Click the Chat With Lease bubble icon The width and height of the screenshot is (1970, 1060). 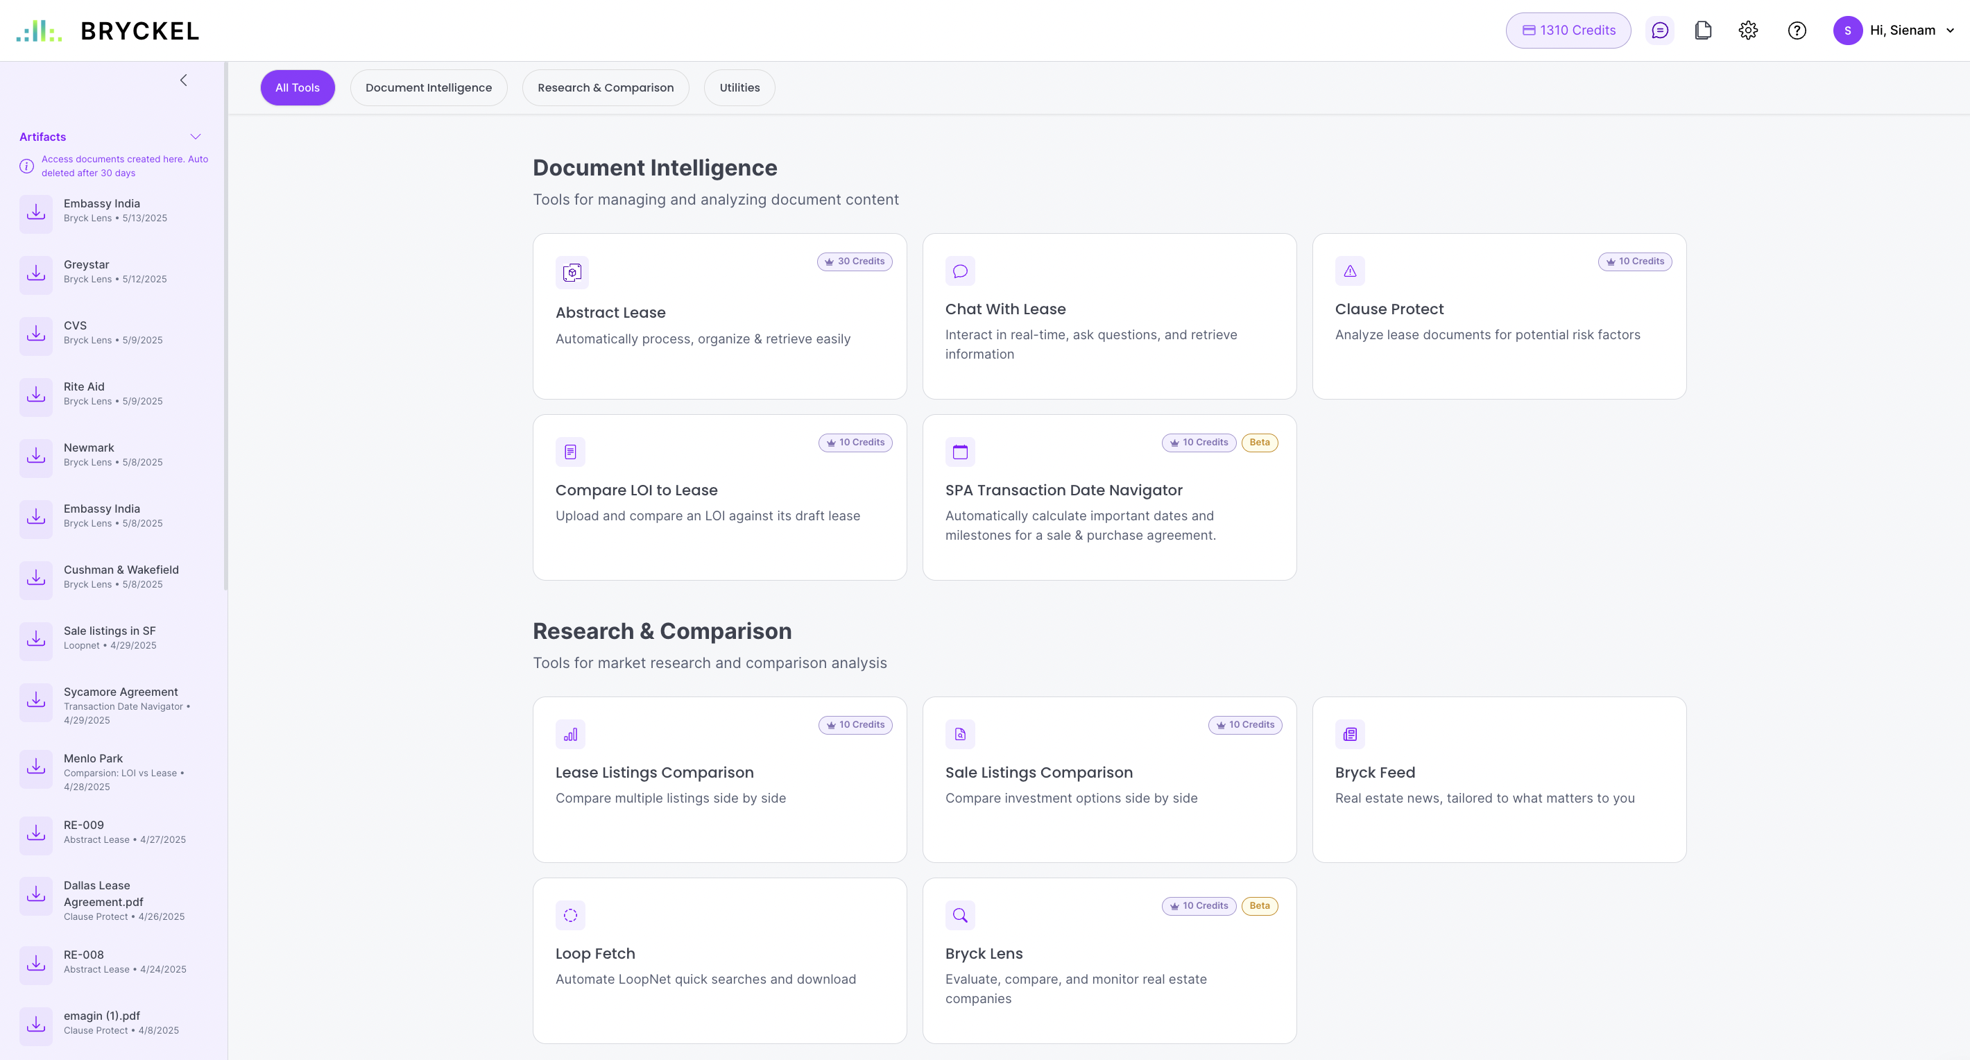point(960,271)
